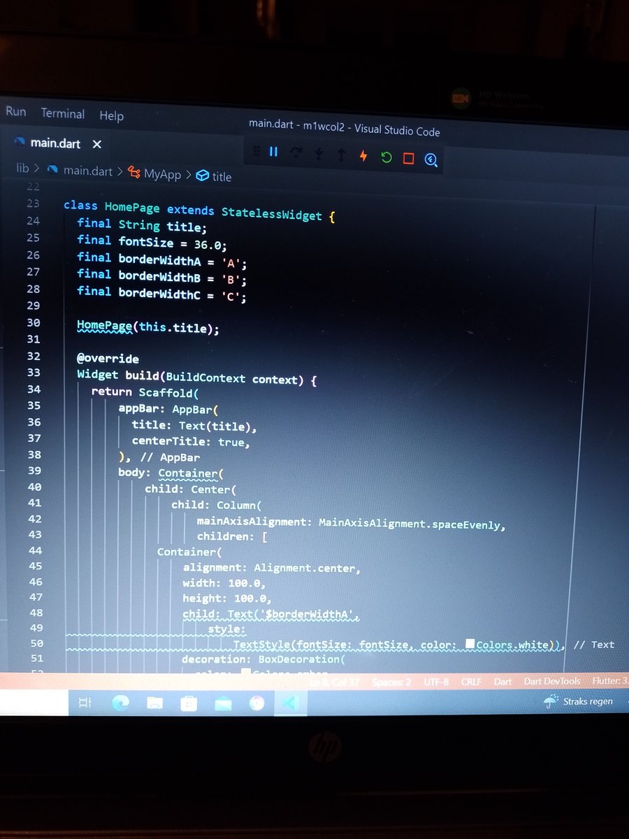Open the Help menu

point(111,116)
